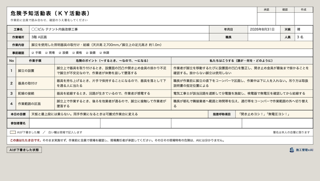Click the project name ○○ビル テナント内装改修工事
320x181 pixels.
click(55, 29)
